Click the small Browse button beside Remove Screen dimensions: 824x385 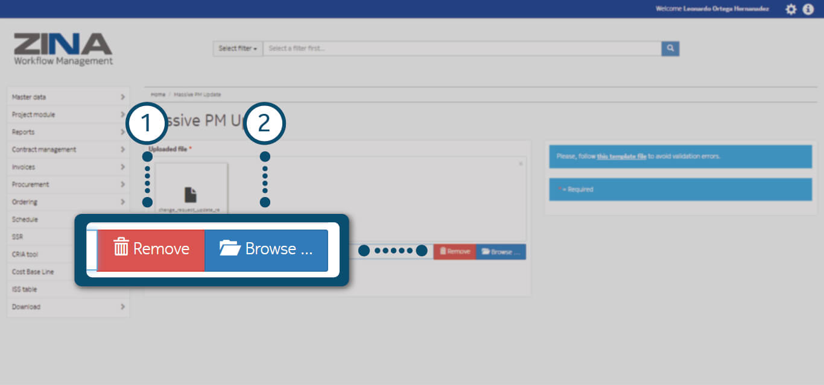501,252
